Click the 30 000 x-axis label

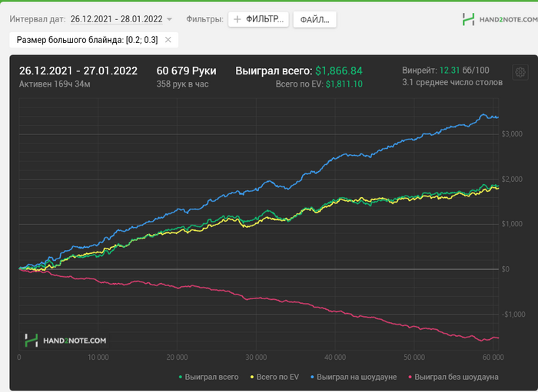click(x=256, y=357)
